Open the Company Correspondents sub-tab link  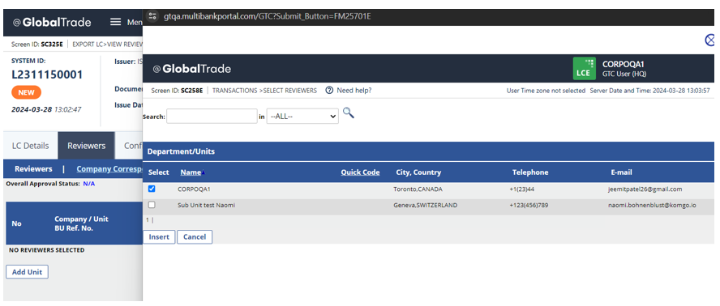tap(109, 169)
